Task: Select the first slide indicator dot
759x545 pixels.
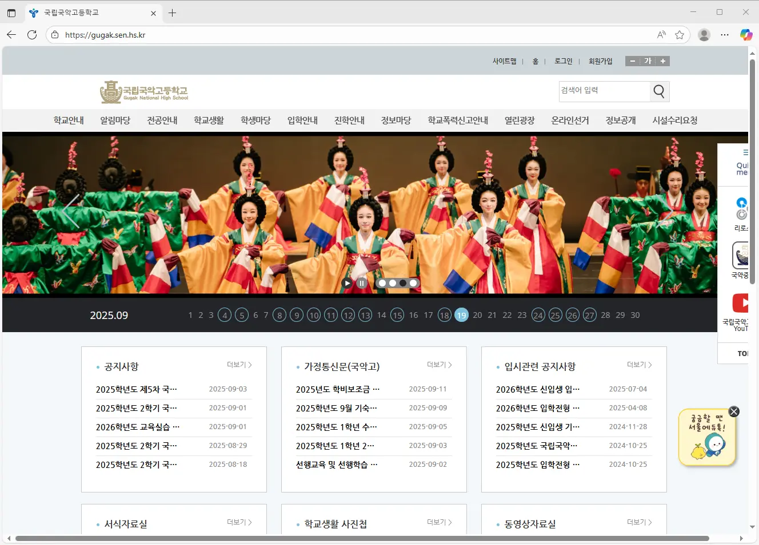Action: tap(382, 283)
